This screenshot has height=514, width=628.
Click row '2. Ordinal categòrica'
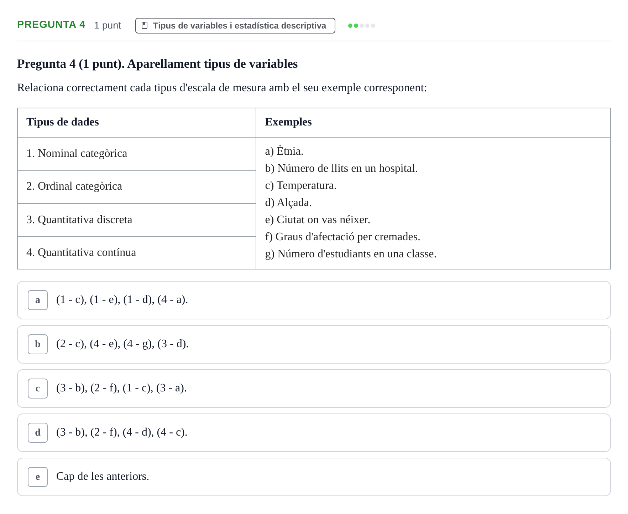pos(137,187)
